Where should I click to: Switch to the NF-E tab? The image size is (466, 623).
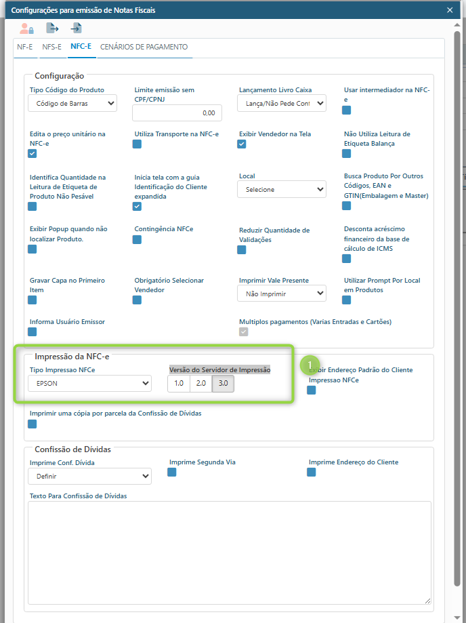[x=24, y=47]
